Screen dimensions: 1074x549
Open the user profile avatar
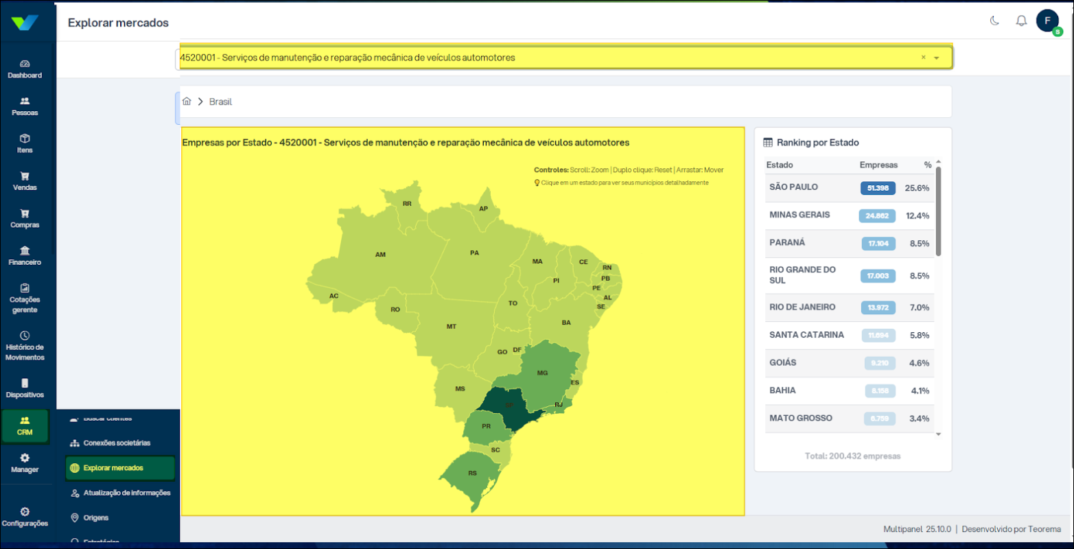(x=1047, y=21)
